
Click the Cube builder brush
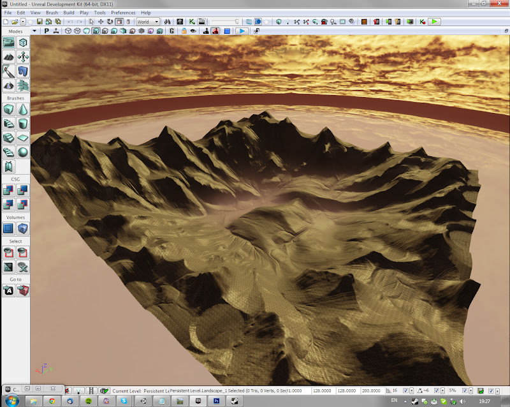(x=9, y=109)
